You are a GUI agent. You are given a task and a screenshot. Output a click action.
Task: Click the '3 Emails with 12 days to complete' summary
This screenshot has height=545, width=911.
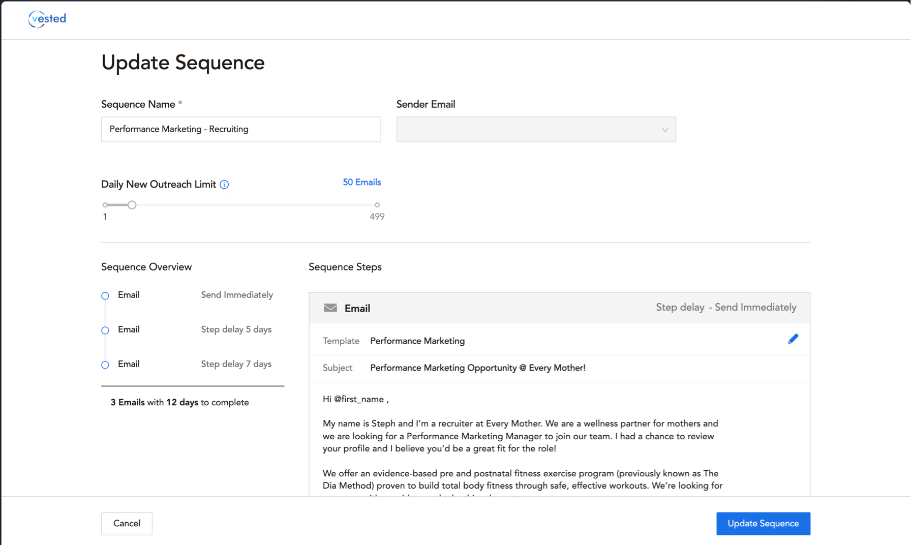[x=179, y=403]
